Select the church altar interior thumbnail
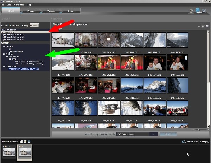 86,40
